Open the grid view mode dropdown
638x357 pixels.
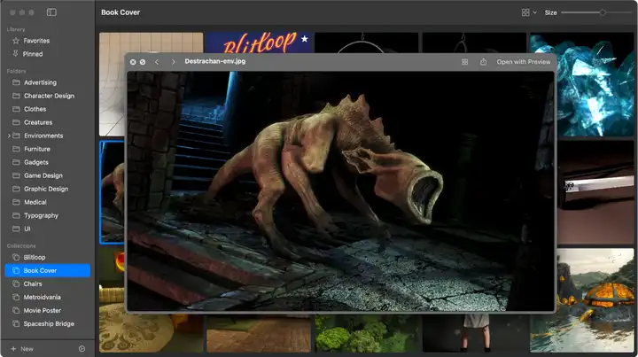point(529,12)
